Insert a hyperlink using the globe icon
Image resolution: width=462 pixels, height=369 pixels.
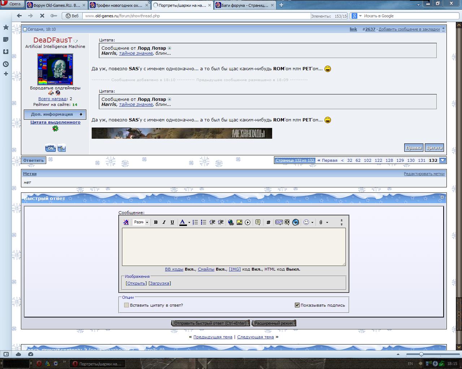231,222
